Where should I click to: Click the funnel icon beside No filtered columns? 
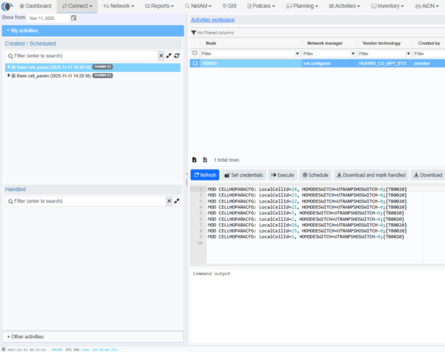(x=194, y=32)
